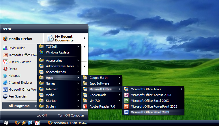Image resolution: width=219 pixels, height=126 pixels.
Task: Click the Microsoft Office Word pinned icon
Action: pyautogui.click(x=5, y=89)
